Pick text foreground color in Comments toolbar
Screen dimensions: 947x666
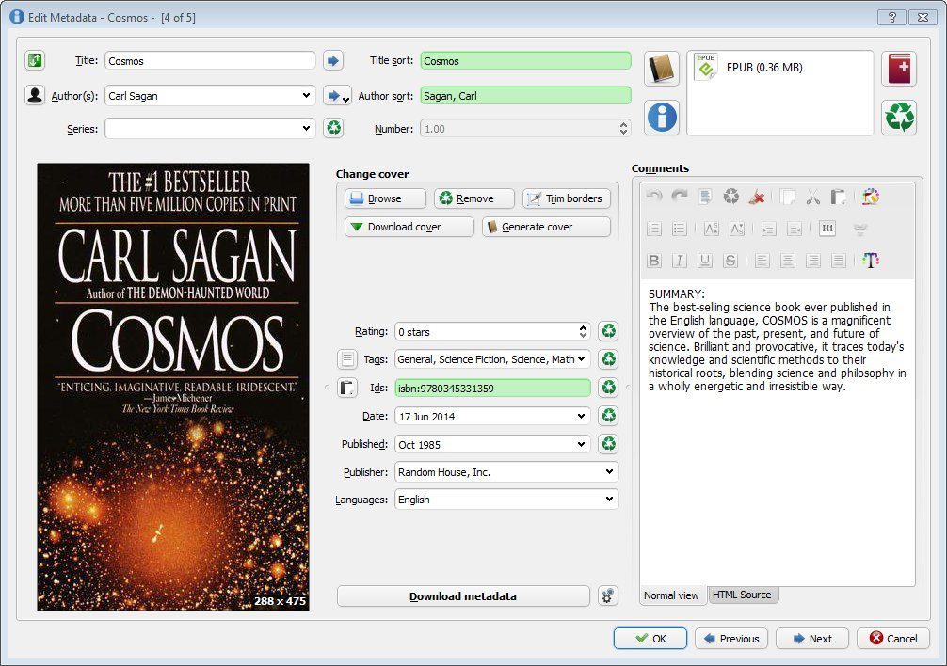(x=871, y=261)
